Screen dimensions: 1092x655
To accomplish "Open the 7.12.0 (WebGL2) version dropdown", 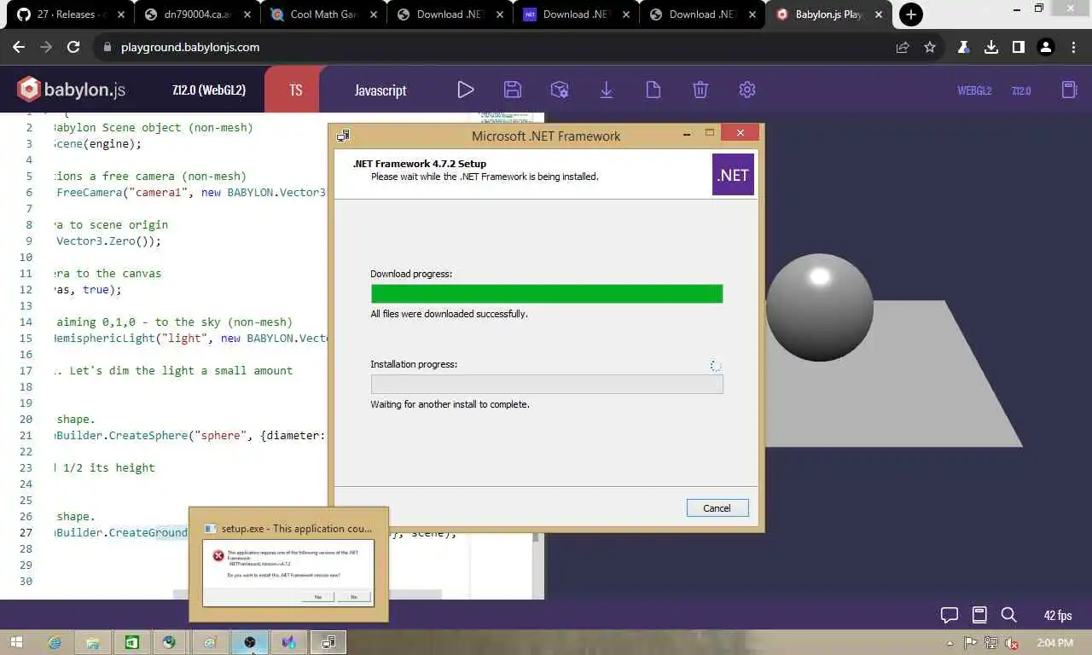I will (209, 90).
